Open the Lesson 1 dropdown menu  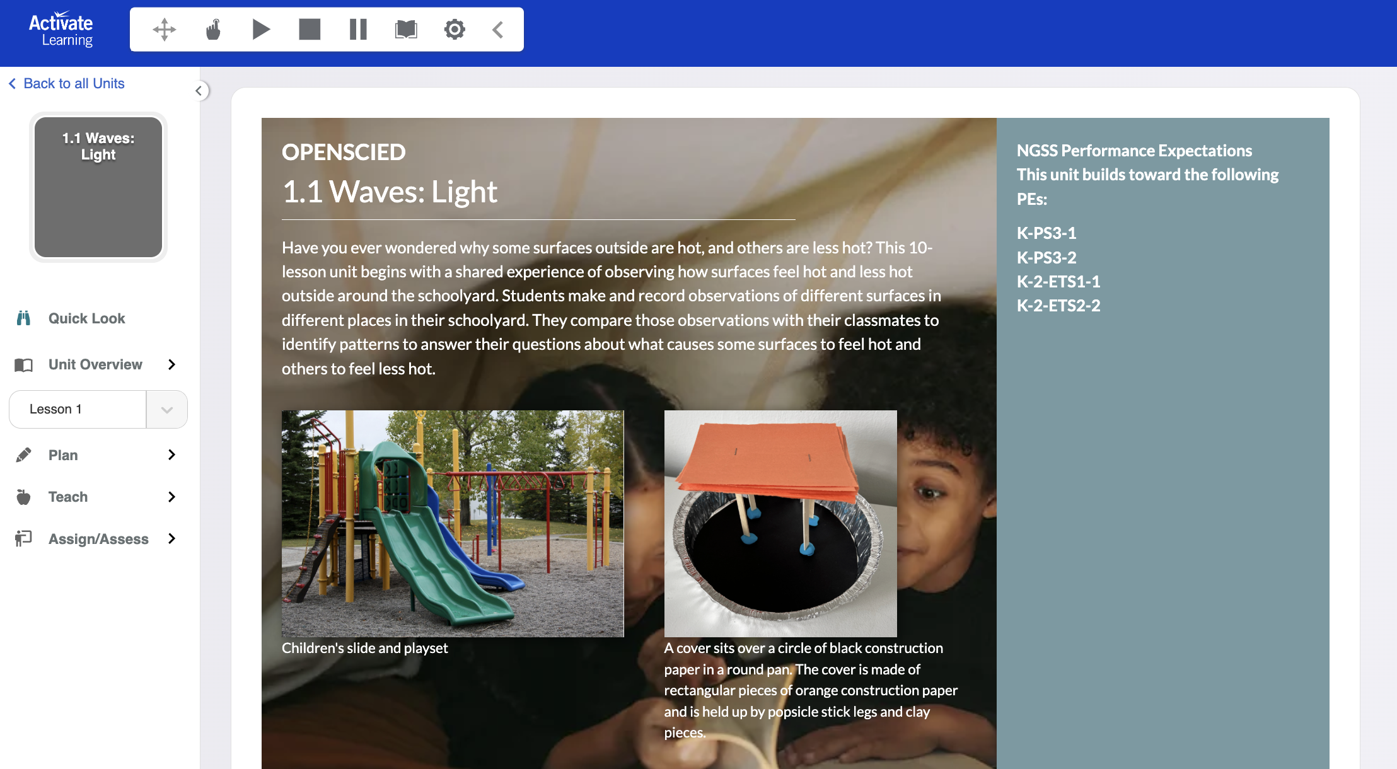click(x=166, y=409)
